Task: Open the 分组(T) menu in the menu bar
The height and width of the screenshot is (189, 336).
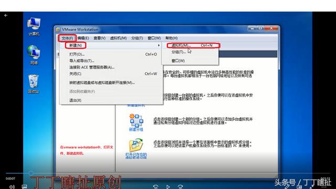Action: [137, 38]
